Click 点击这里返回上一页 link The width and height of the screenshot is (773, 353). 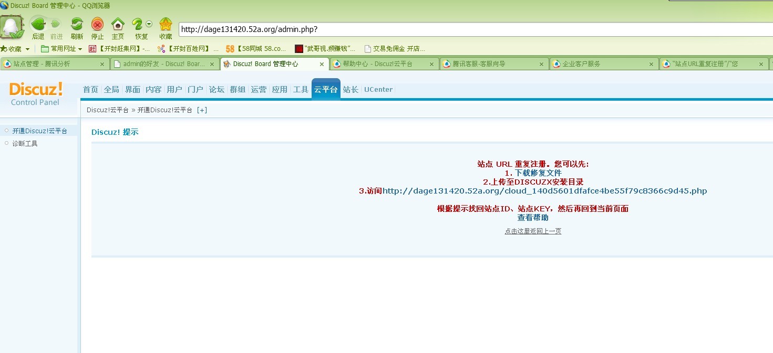point(533,231)
